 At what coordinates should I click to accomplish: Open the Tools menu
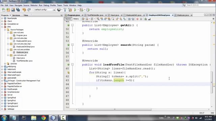[65, 5]
